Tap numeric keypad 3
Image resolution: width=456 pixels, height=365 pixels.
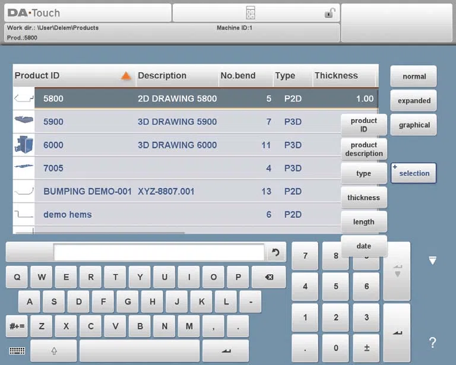tap(366, 318)
